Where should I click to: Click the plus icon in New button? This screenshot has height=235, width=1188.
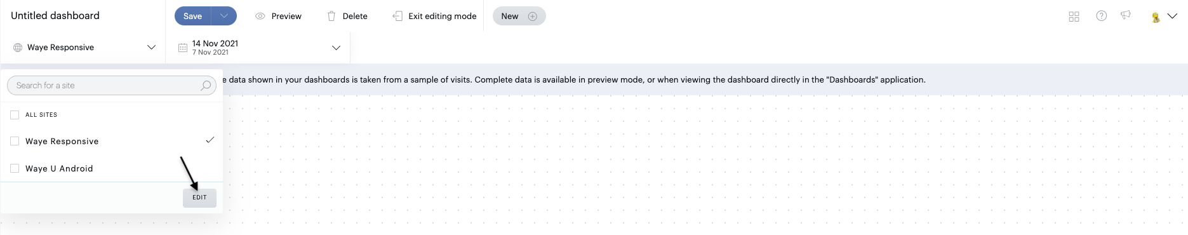(x=533, y=17)
